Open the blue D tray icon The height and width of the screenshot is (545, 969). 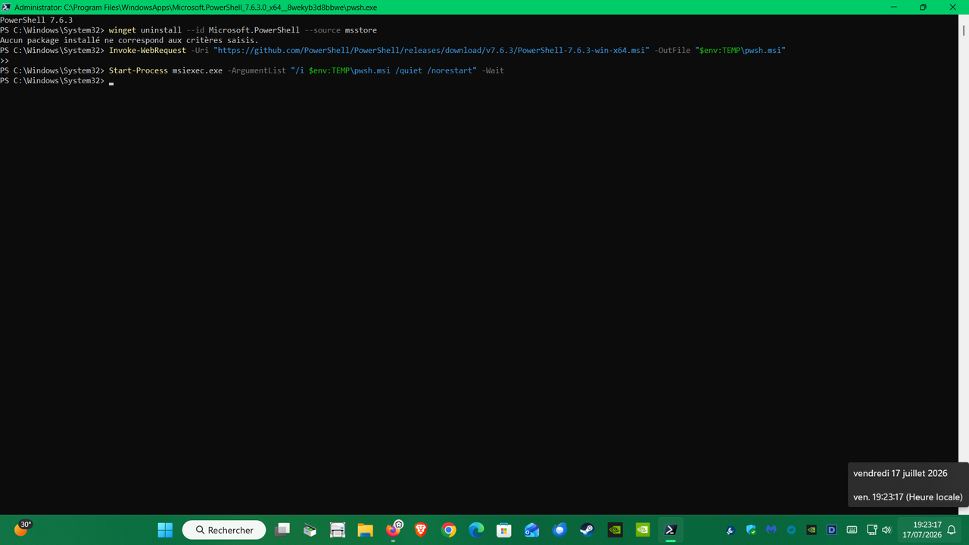pyautogui.click(x=831, y=530)
